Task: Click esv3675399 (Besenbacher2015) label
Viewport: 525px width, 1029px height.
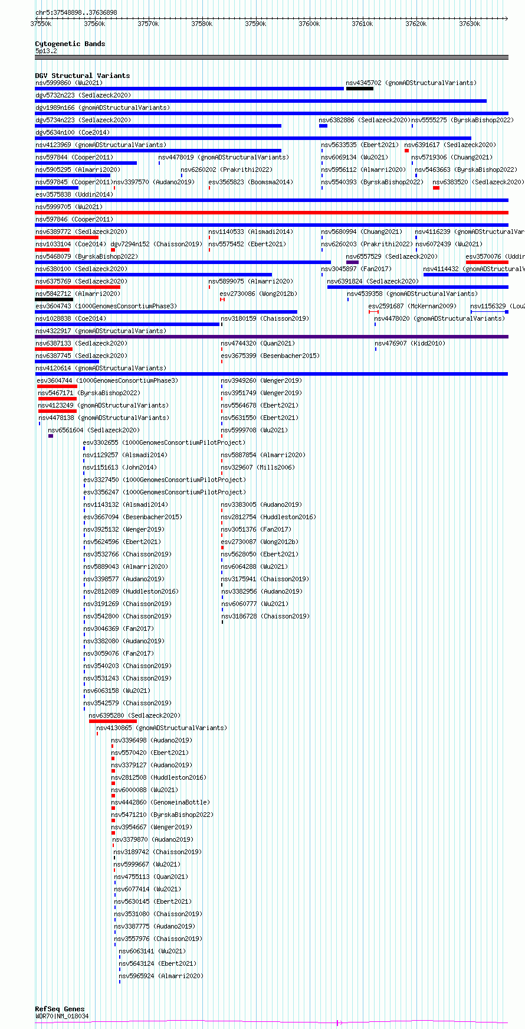Action: 270,356
